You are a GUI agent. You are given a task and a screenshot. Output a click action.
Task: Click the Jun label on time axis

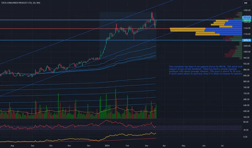(x=204, y=146)
